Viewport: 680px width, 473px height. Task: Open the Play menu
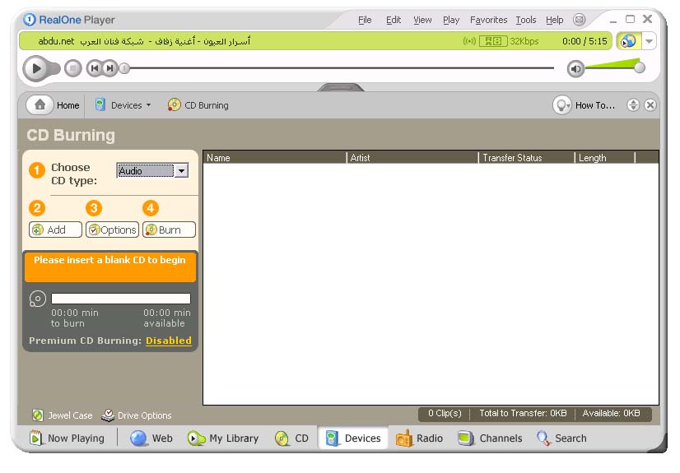[x=451, y=20]
